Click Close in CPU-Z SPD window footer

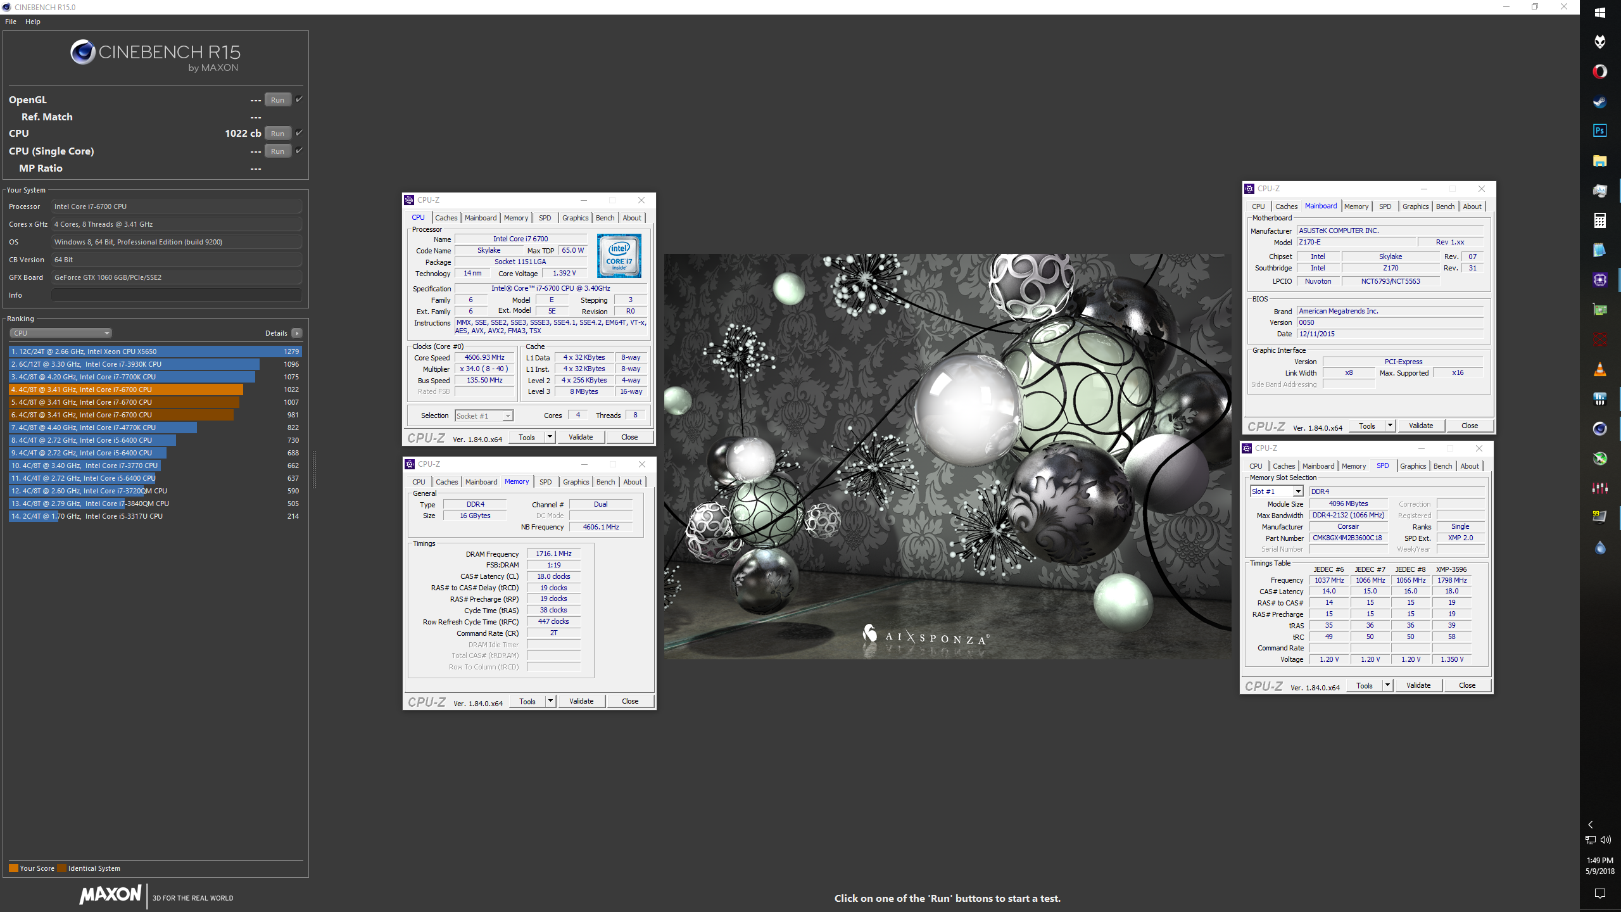click(x=1467, y=685)
